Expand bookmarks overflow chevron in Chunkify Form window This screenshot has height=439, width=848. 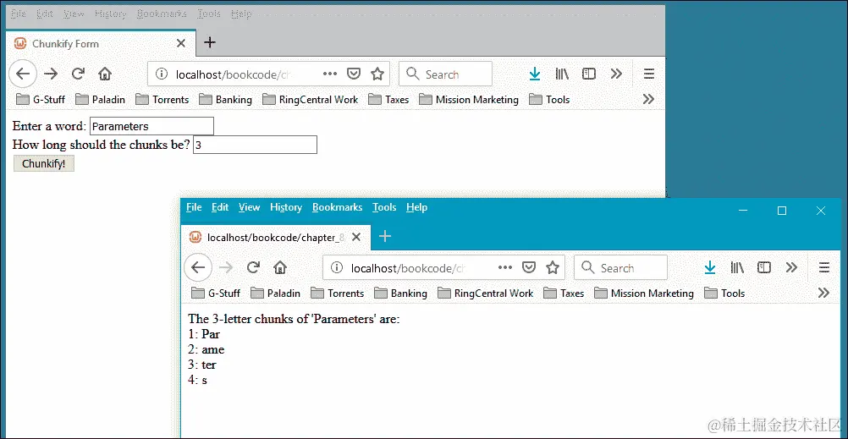pos(648,100)
